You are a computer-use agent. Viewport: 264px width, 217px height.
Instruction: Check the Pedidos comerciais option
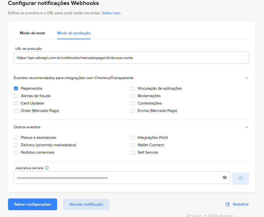[x=16, y=153]
